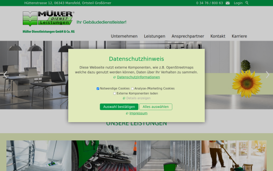Screen dimensions: 273x171
Task: Open the floor polishing thumbnail
Action: click(x=234, y=155)
